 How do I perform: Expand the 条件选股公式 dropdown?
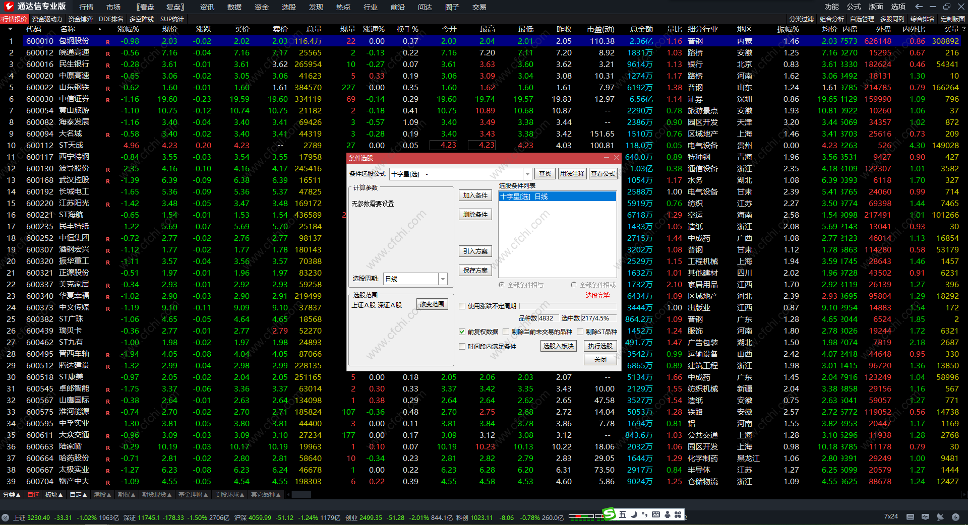point(527,174)
